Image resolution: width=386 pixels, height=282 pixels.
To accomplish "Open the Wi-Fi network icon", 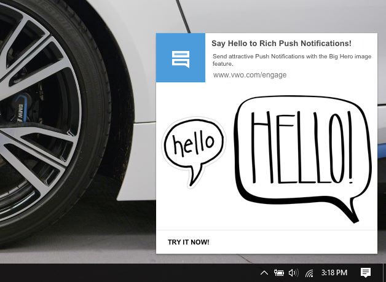I will [309, 273].
